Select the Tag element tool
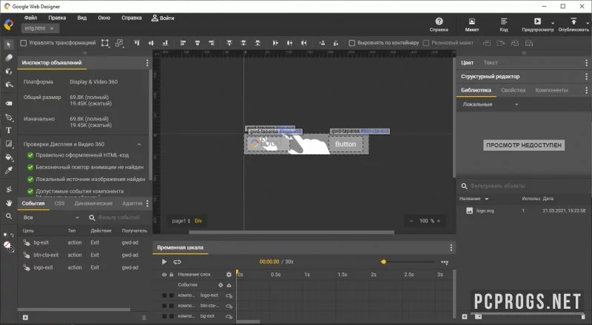This screenshot has height=325, width=592. click(x=8, y=103)
